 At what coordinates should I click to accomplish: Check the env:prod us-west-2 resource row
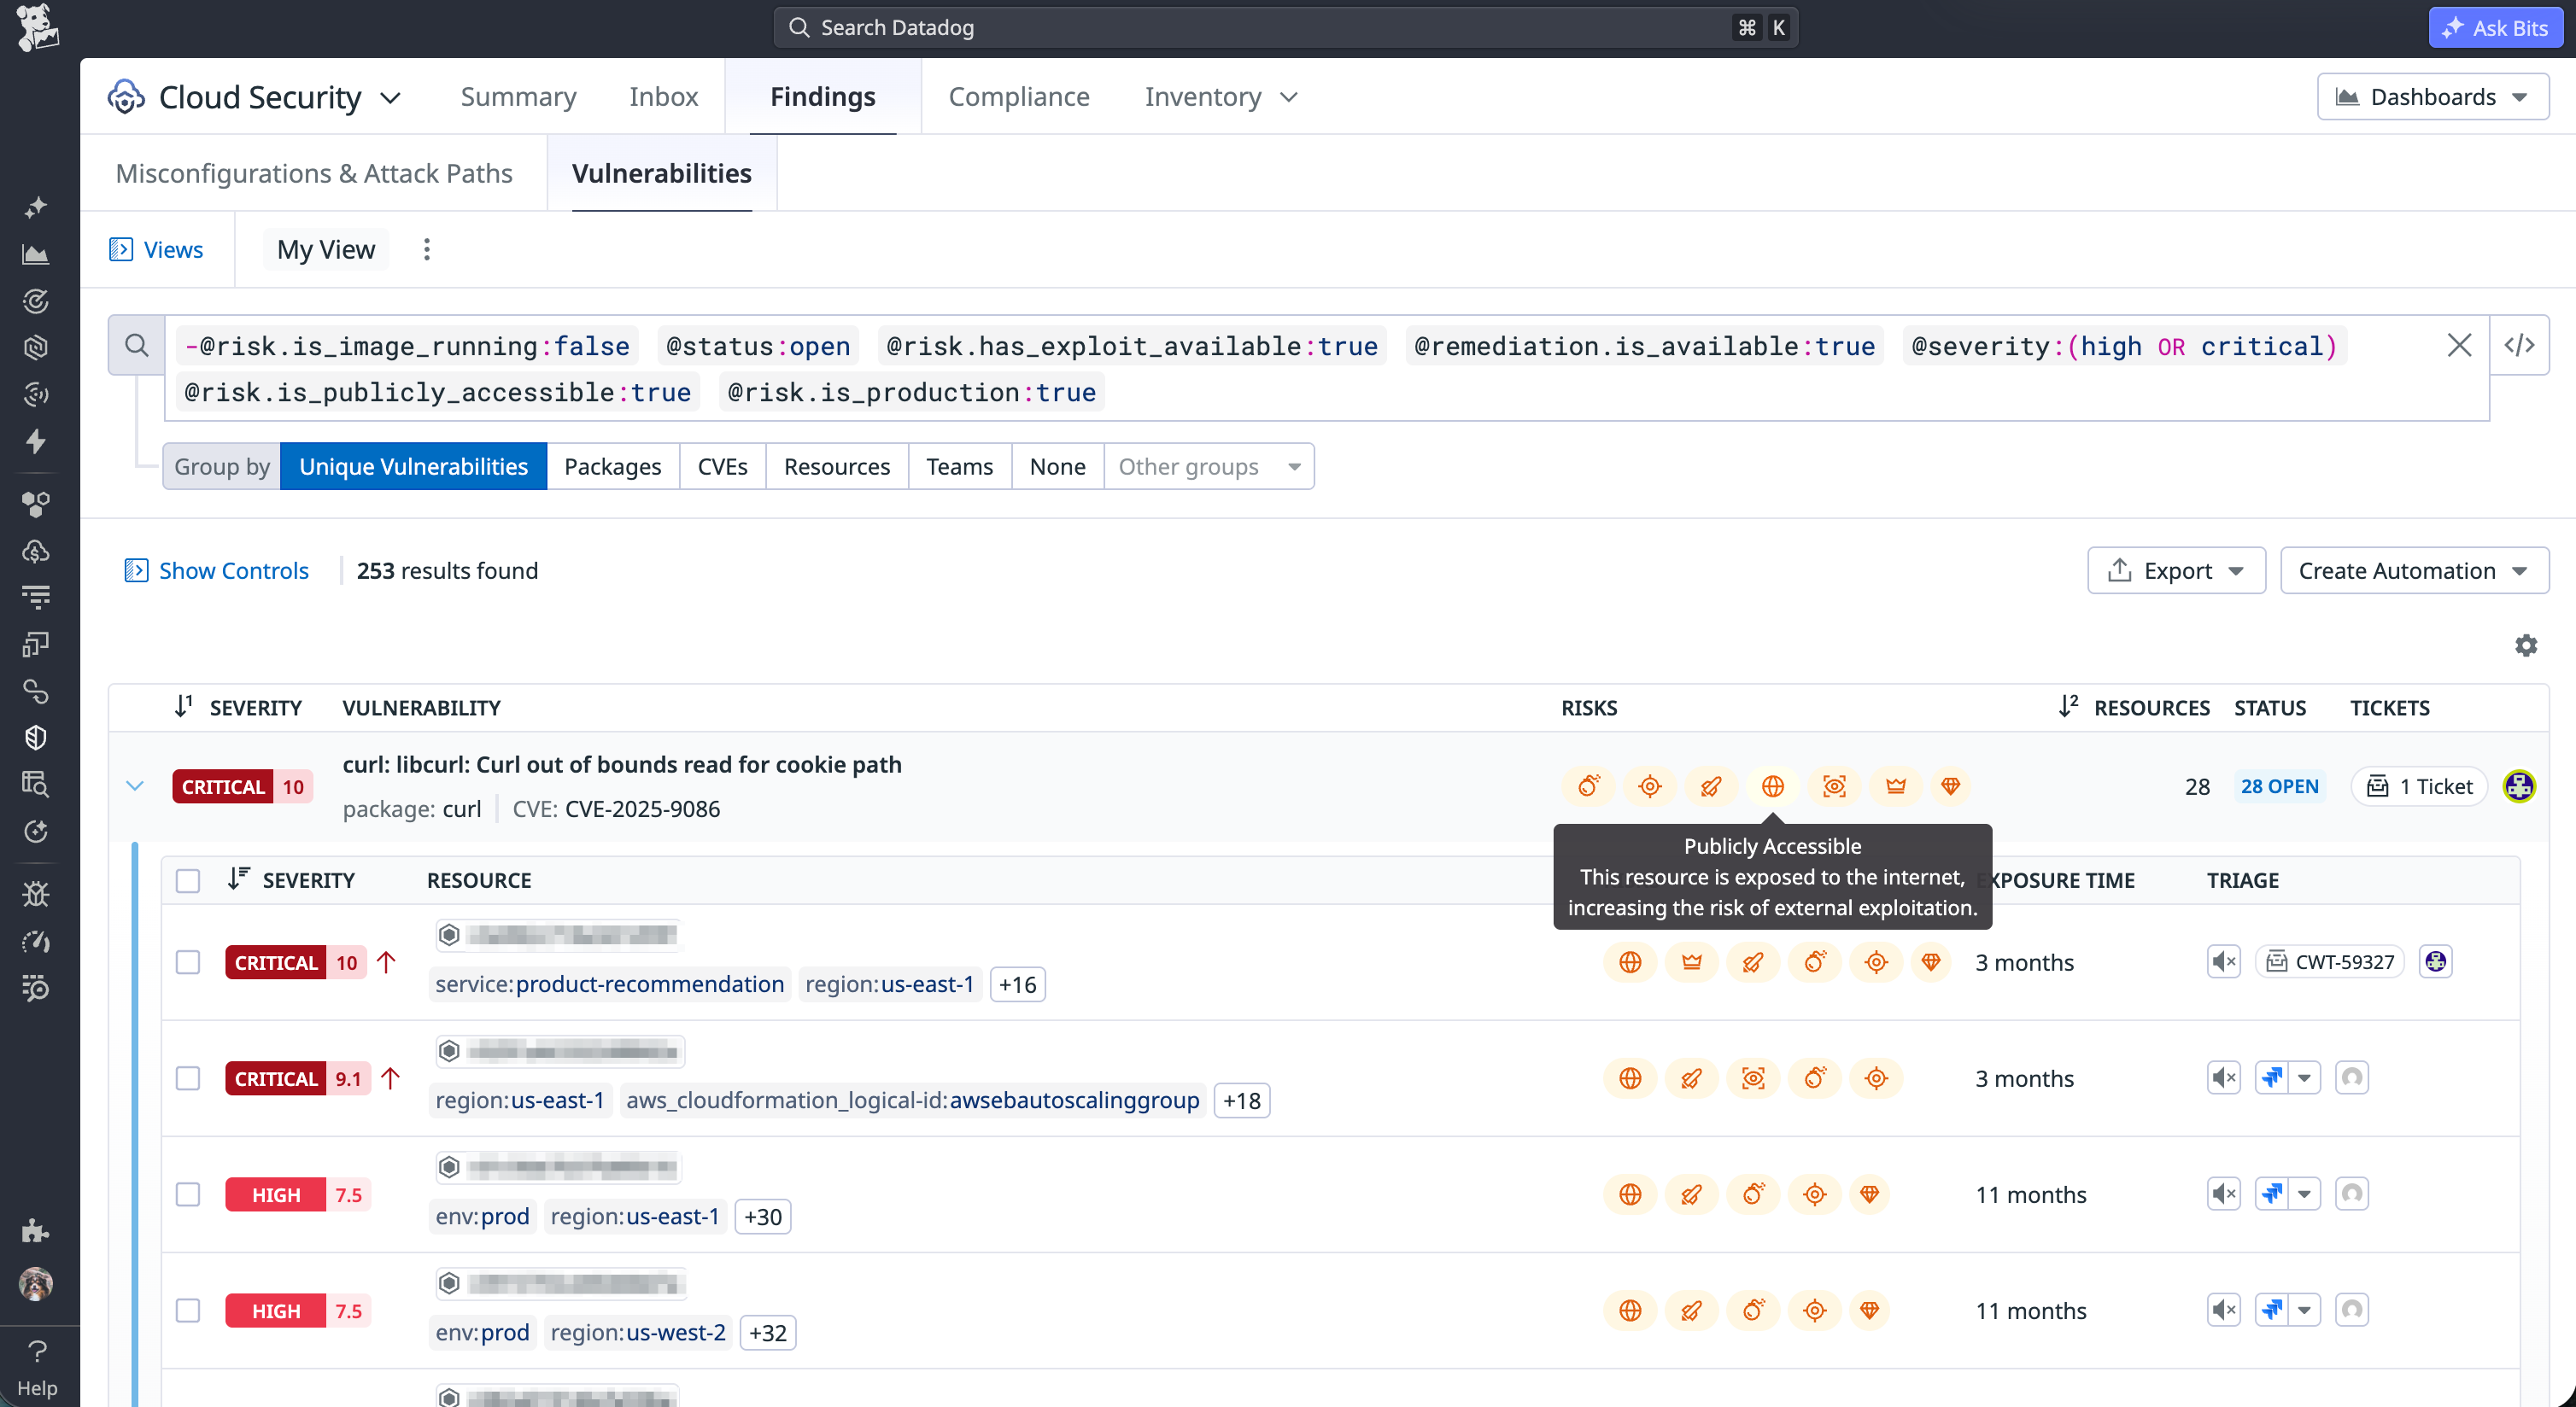tap(188, 1310)
